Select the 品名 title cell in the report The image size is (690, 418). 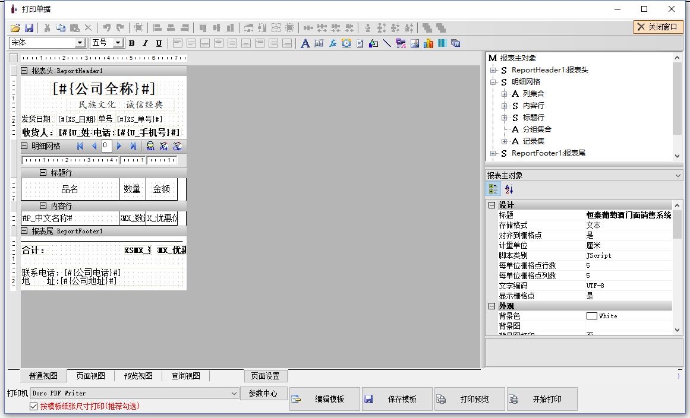[x=70, y=189]
